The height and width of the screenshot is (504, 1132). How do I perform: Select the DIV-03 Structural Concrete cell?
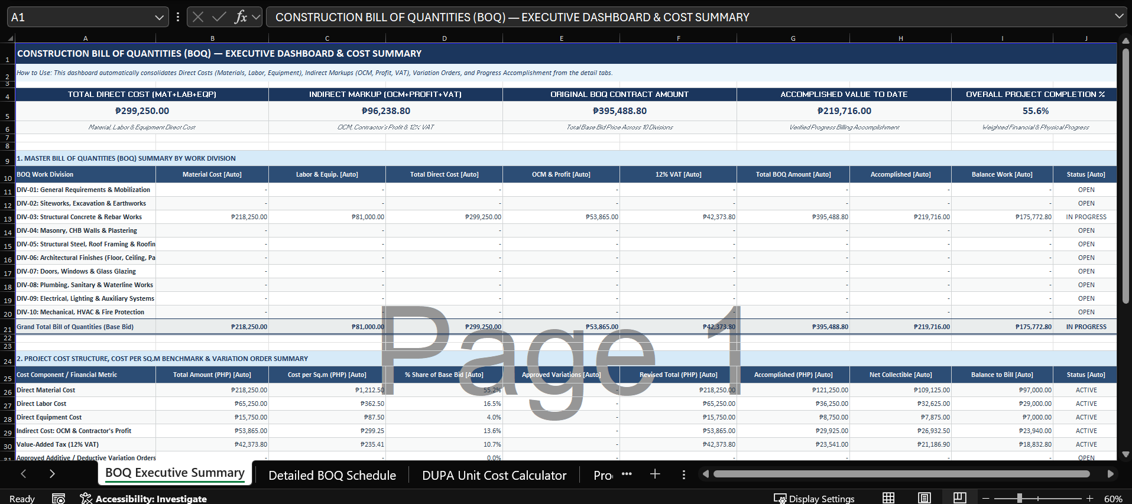[86, 217]
